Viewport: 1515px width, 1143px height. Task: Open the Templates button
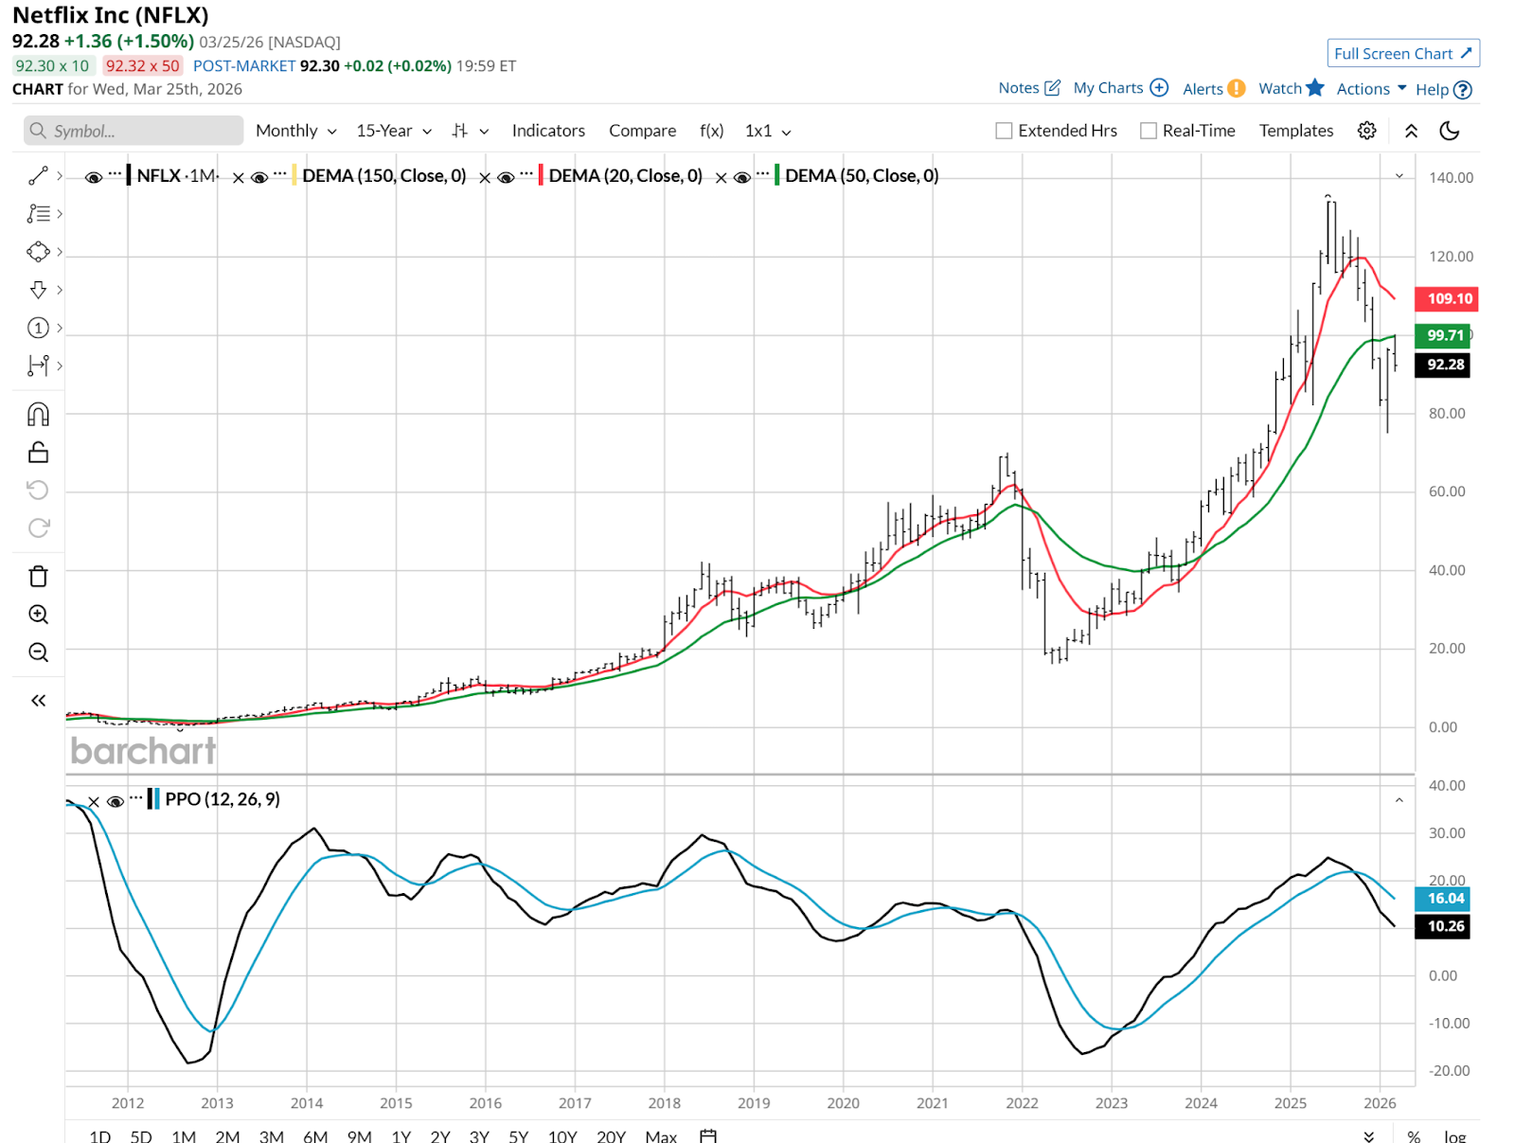[1295, 131]
